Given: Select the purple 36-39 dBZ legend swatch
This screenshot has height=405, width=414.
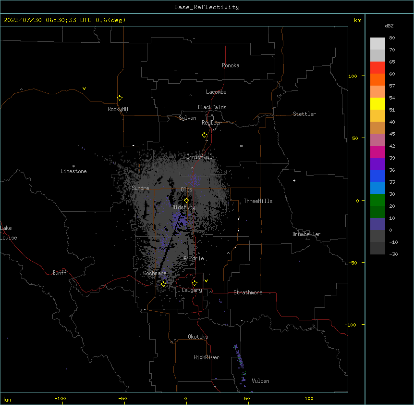Looking at the screenshot, I should pos(377,164).
